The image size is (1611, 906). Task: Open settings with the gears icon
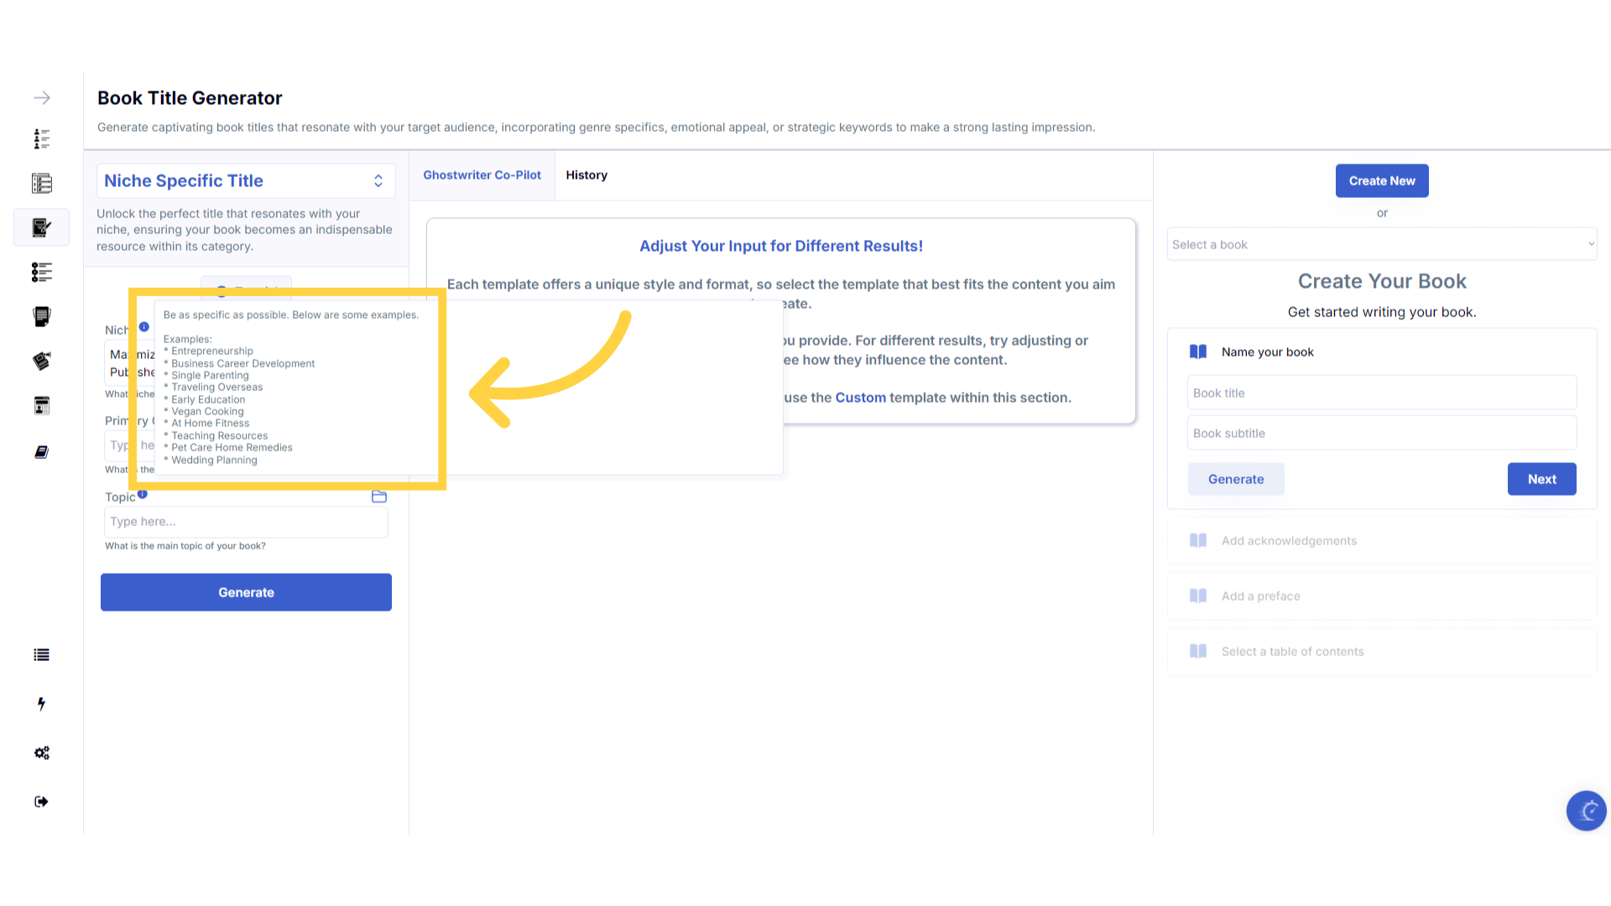41,752
